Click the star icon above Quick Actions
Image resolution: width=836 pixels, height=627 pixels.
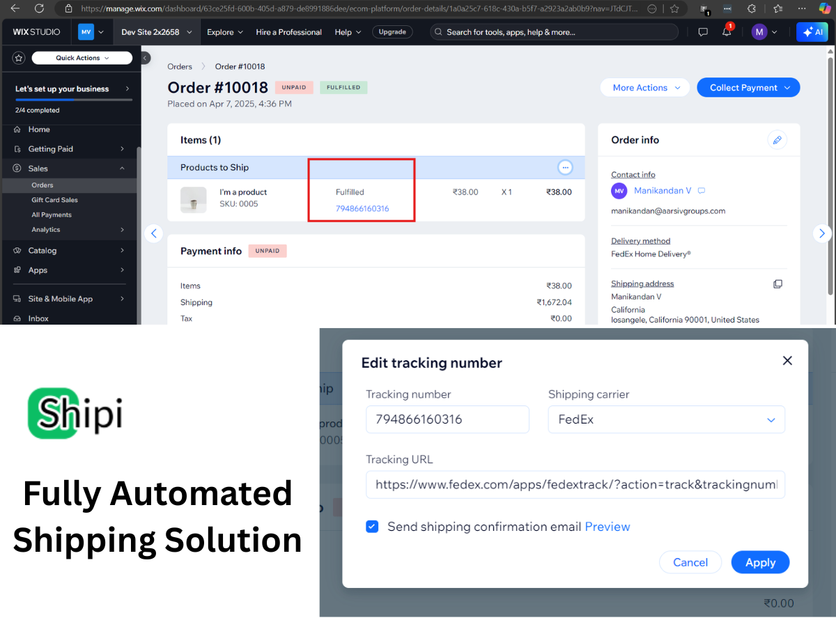(18, 57)
